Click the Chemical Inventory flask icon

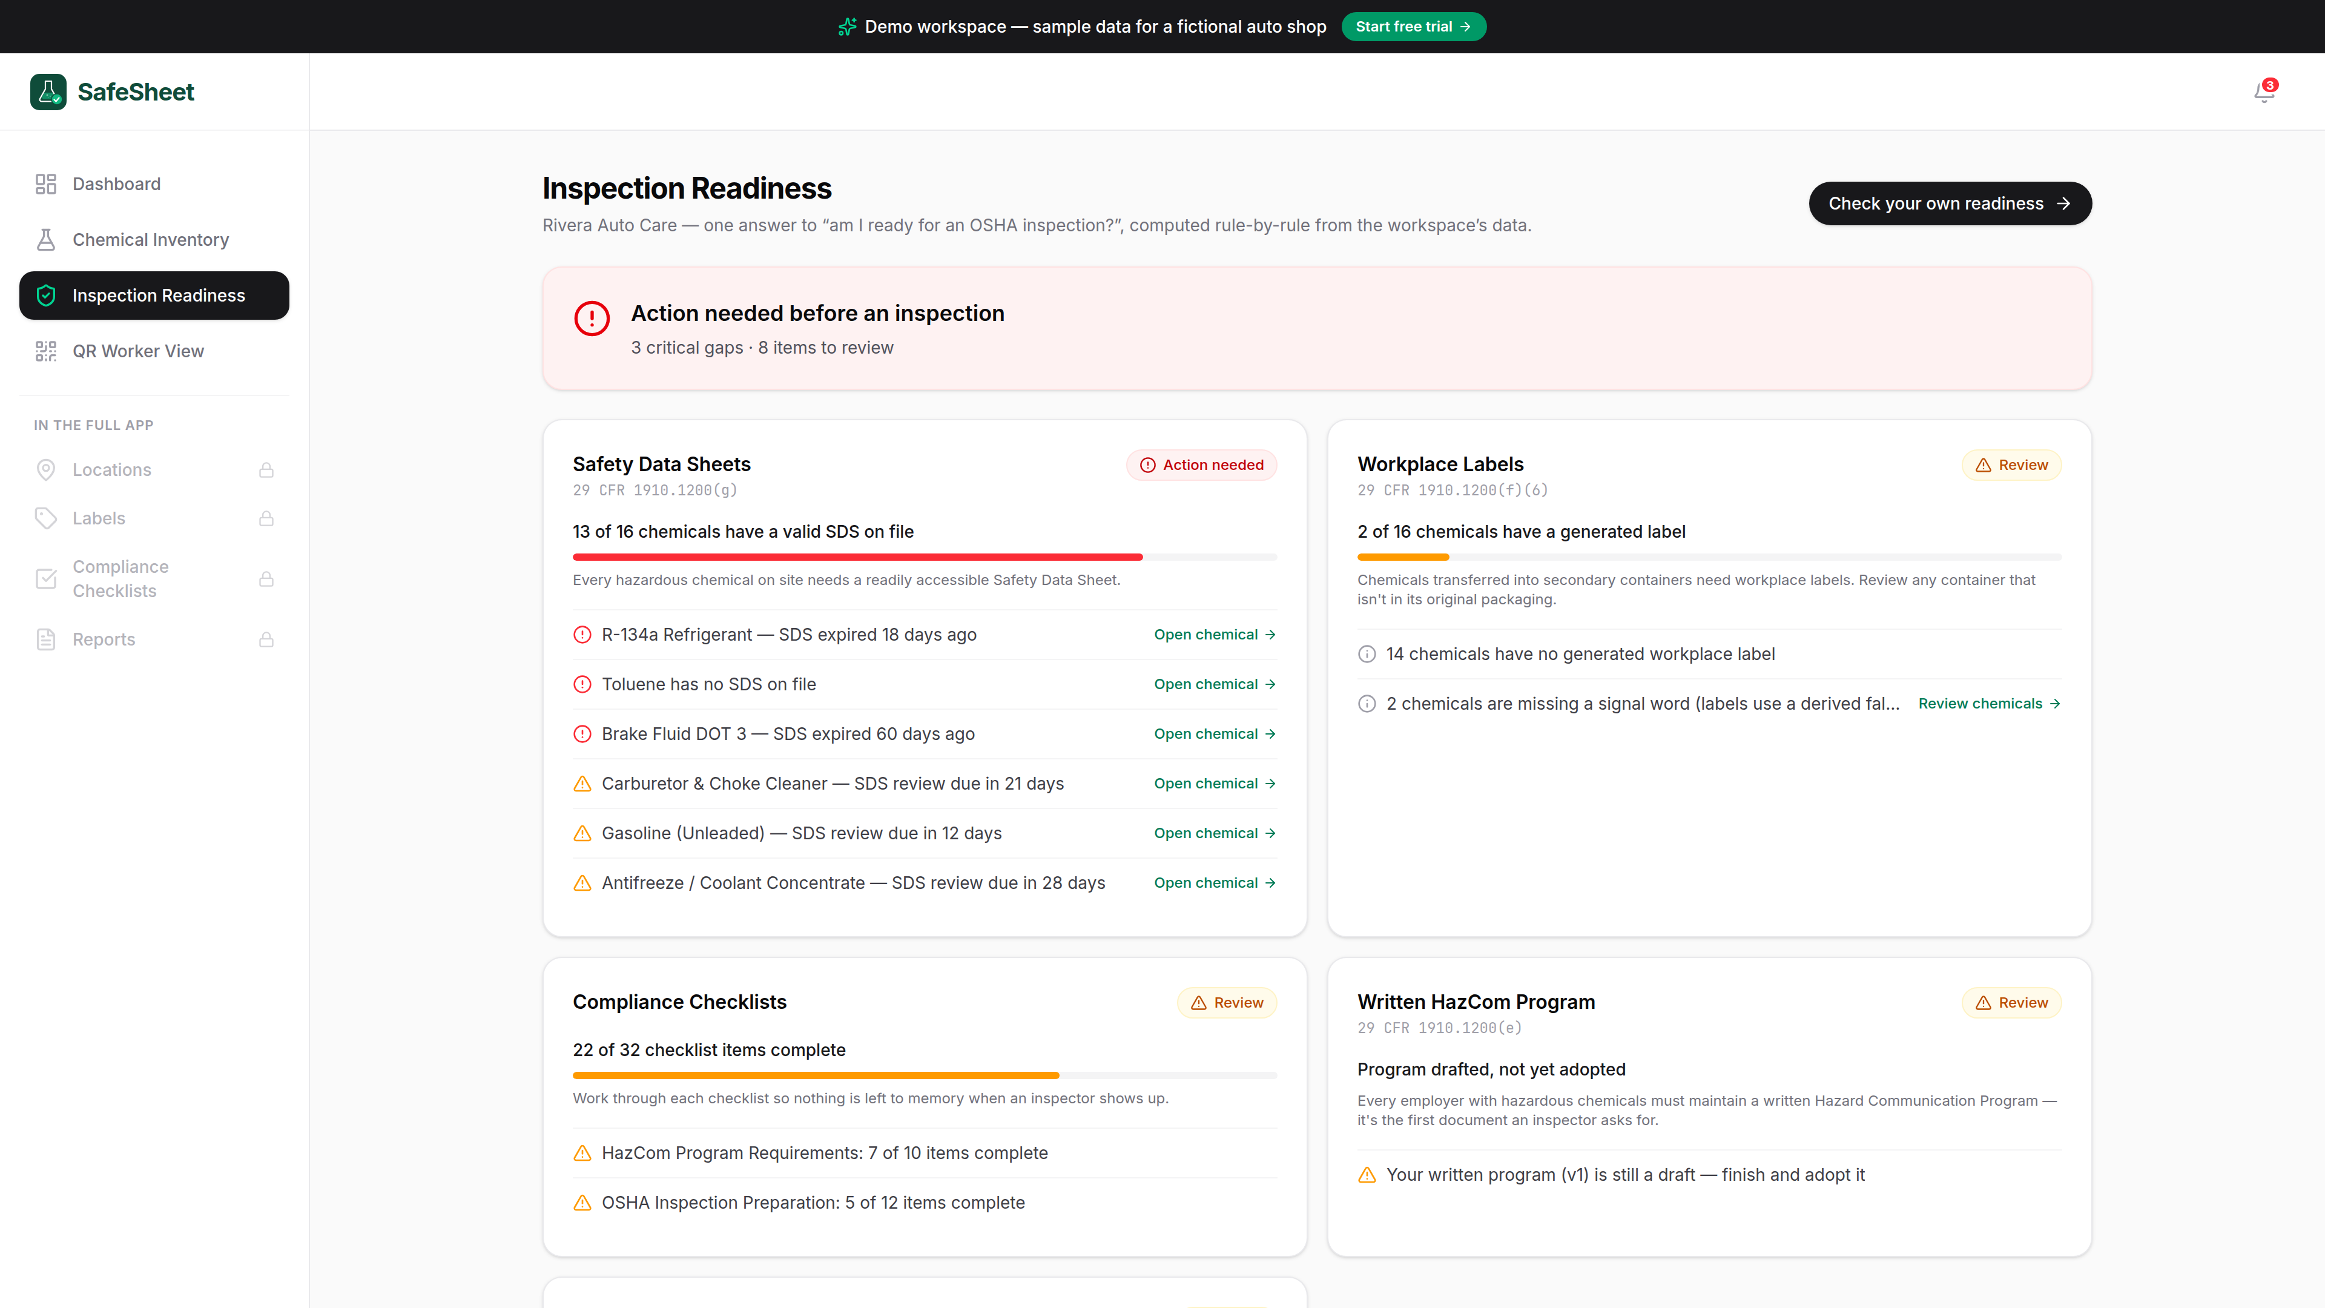point(46,240)
